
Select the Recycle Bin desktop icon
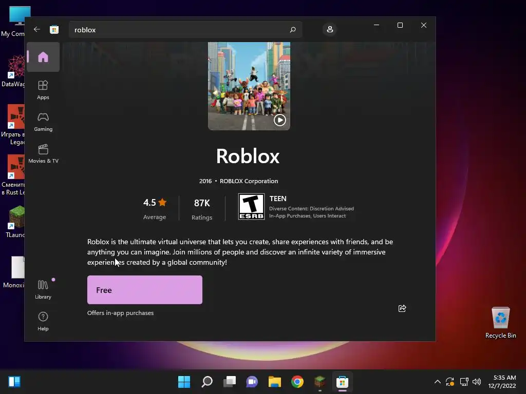click(500, 323)
